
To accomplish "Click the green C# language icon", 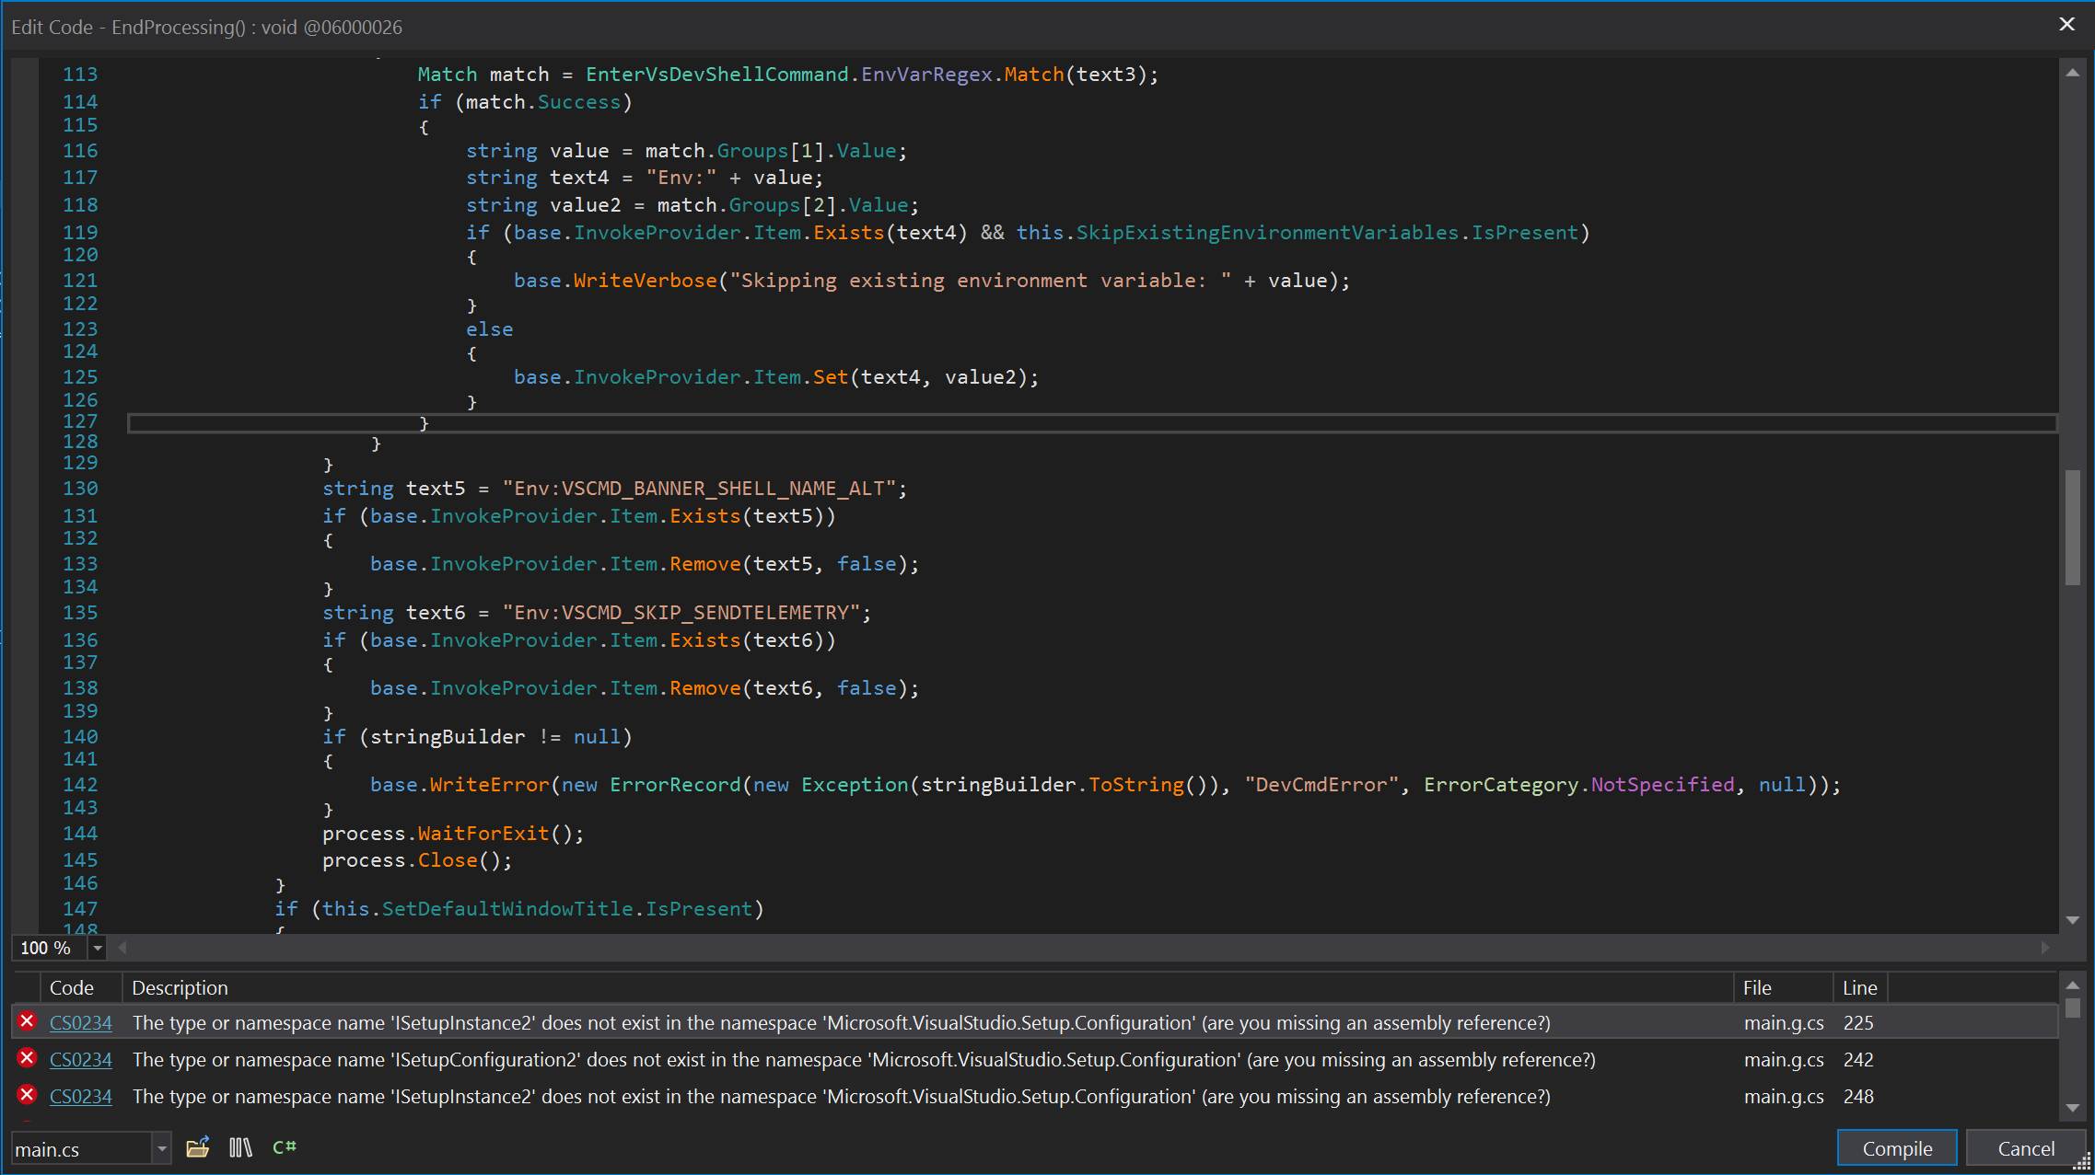I will (x=285, y=1147).
